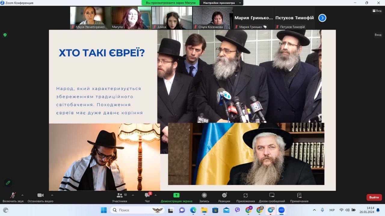Viewport: 385px width, 216px height.
Task: Open the Приложения apps icon
Action: tap(245, 195)
